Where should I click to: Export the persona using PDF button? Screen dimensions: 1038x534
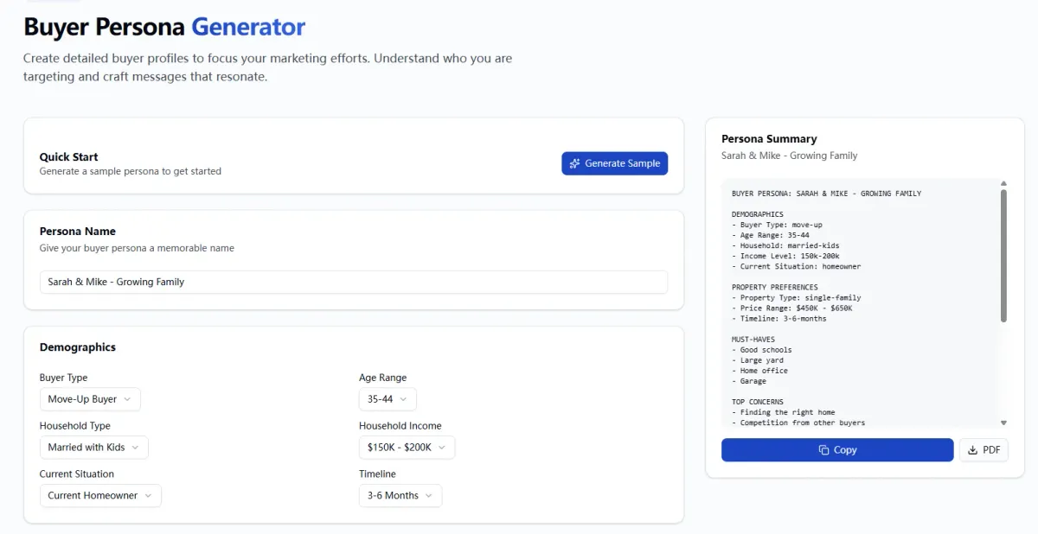pos(984,450)
